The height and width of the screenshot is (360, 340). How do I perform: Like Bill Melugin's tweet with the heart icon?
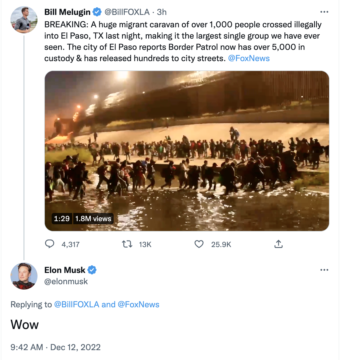(x=199, y=244)
